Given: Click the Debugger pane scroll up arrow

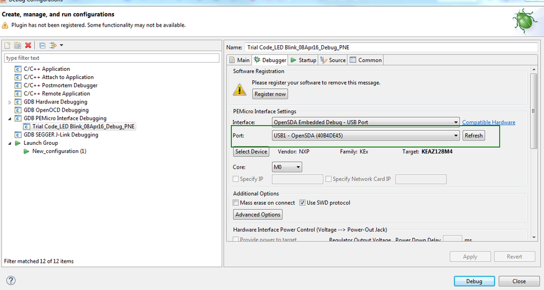Looking at the screenshot, I should coord(534,69).
